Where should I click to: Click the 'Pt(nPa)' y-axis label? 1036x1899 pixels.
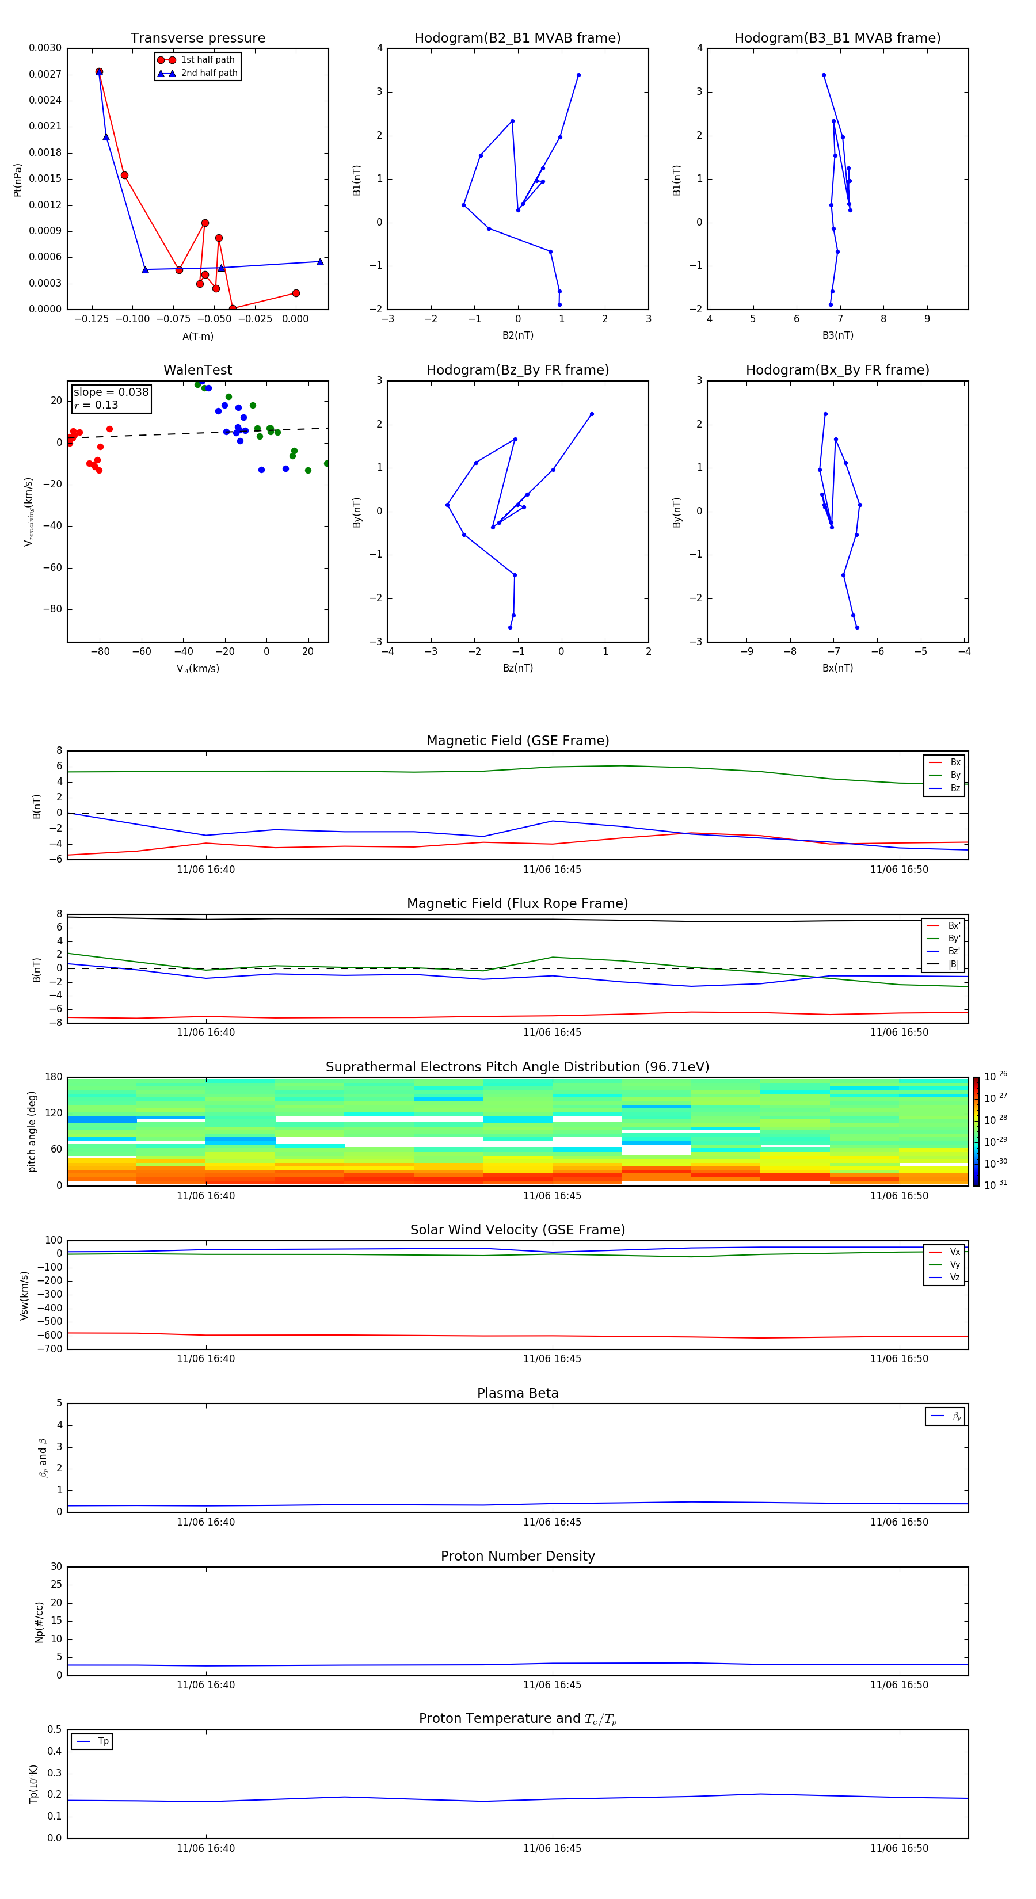(18, 179)
